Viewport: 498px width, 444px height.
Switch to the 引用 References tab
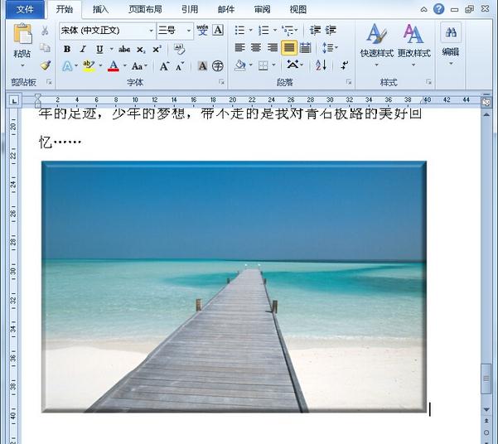[190, 9]
